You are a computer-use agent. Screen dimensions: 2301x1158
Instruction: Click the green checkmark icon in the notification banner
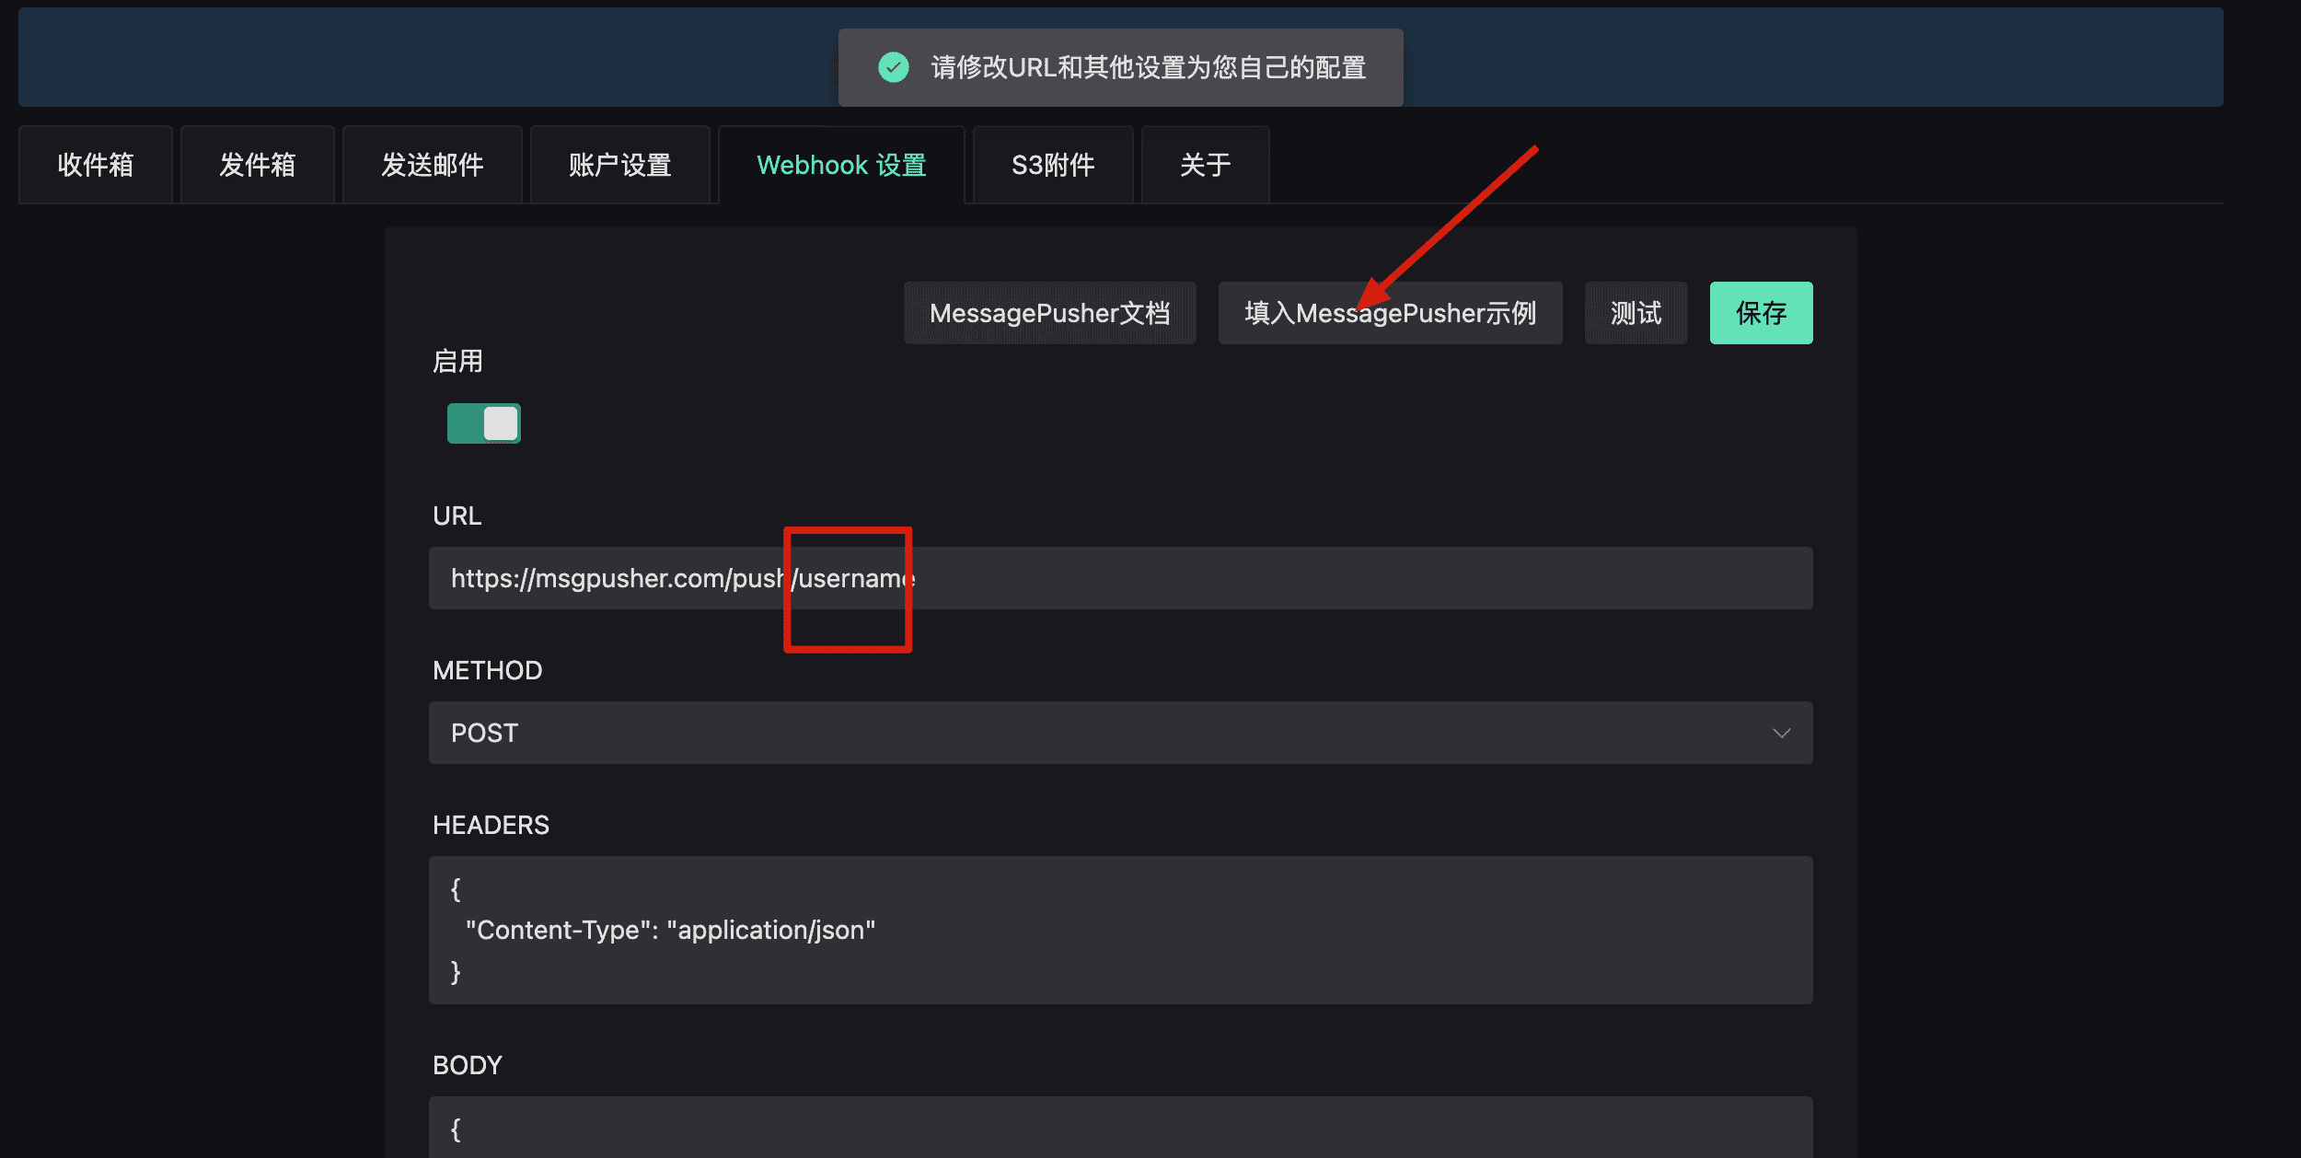pos(892,66)
